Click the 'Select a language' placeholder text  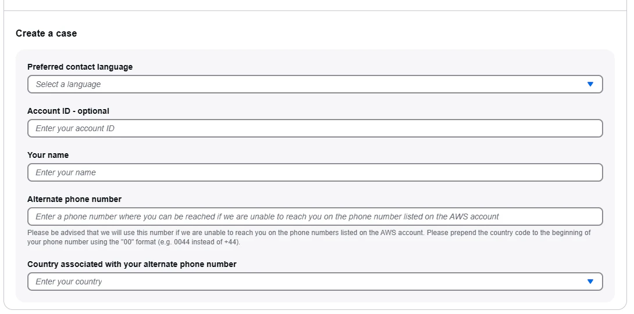pos(68,84)
